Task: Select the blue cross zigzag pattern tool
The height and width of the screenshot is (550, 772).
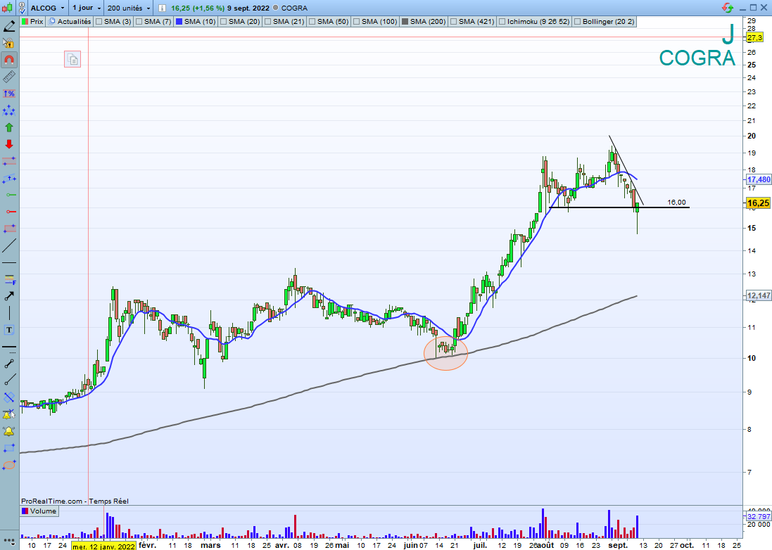Action: coord(9,110)
